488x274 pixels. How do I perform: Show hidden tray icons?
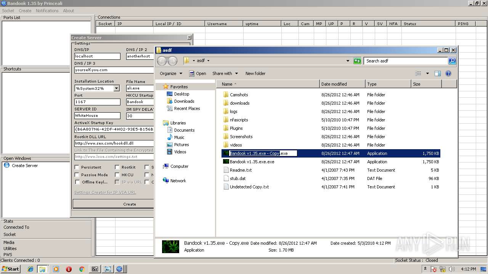click(425, 269)
